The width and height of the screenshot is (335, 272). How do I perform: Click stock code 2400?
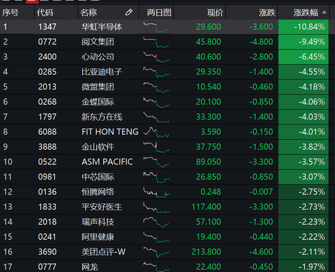point(48,57)
